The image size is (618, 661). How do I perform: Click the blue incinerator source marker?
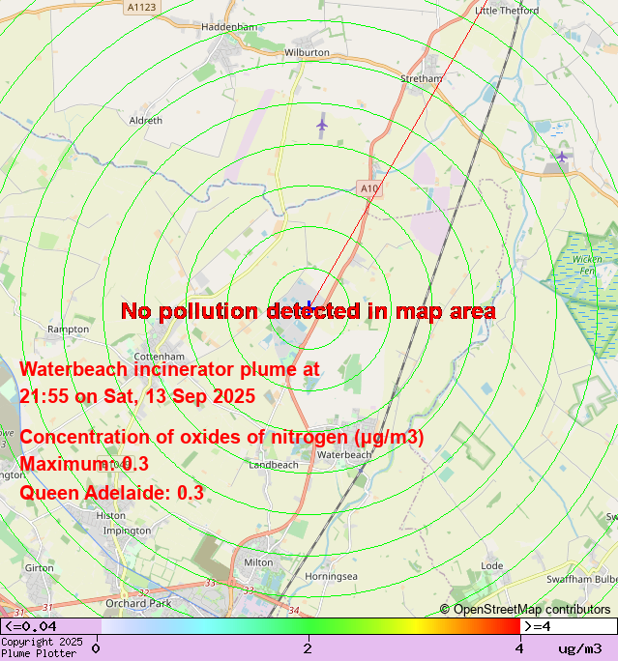coord(310,307)
